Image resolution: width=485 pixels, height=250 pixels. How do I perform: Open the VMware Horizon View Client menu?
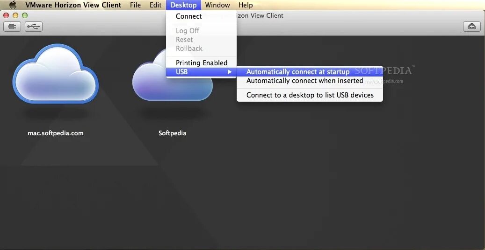point(73,5)
